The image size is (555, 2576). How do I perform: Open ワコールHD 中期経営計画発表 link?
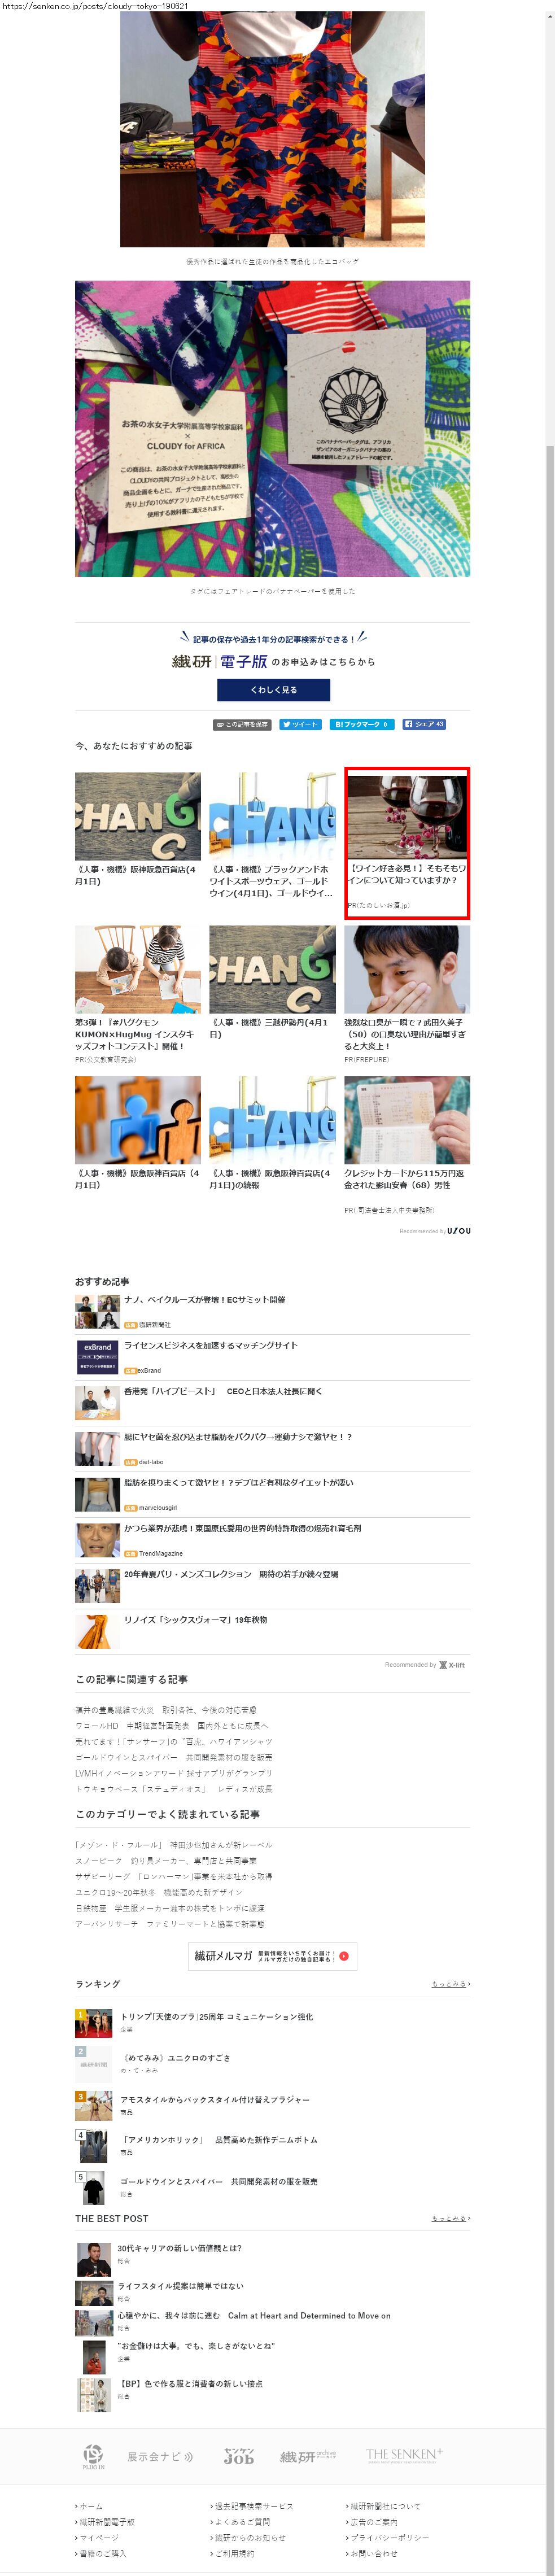tap(171, 1726)
